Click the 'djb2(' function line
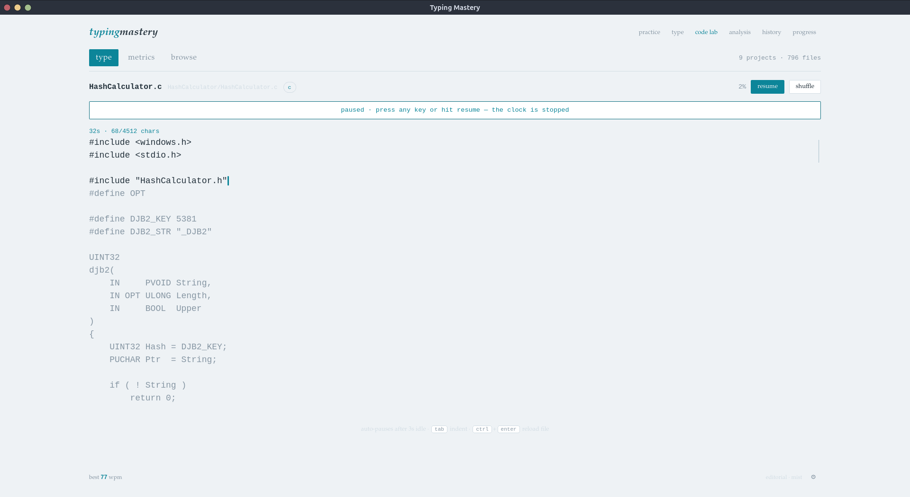 102,270
